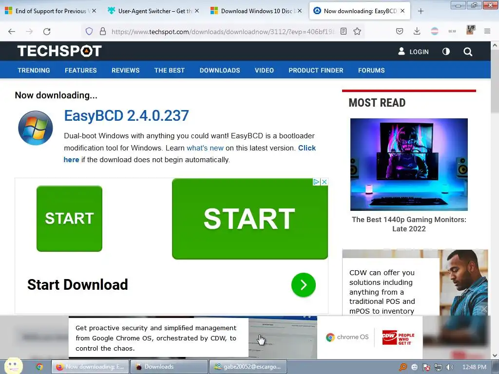
Task: Open a new browser tab
Action: (x=421, y=11)
